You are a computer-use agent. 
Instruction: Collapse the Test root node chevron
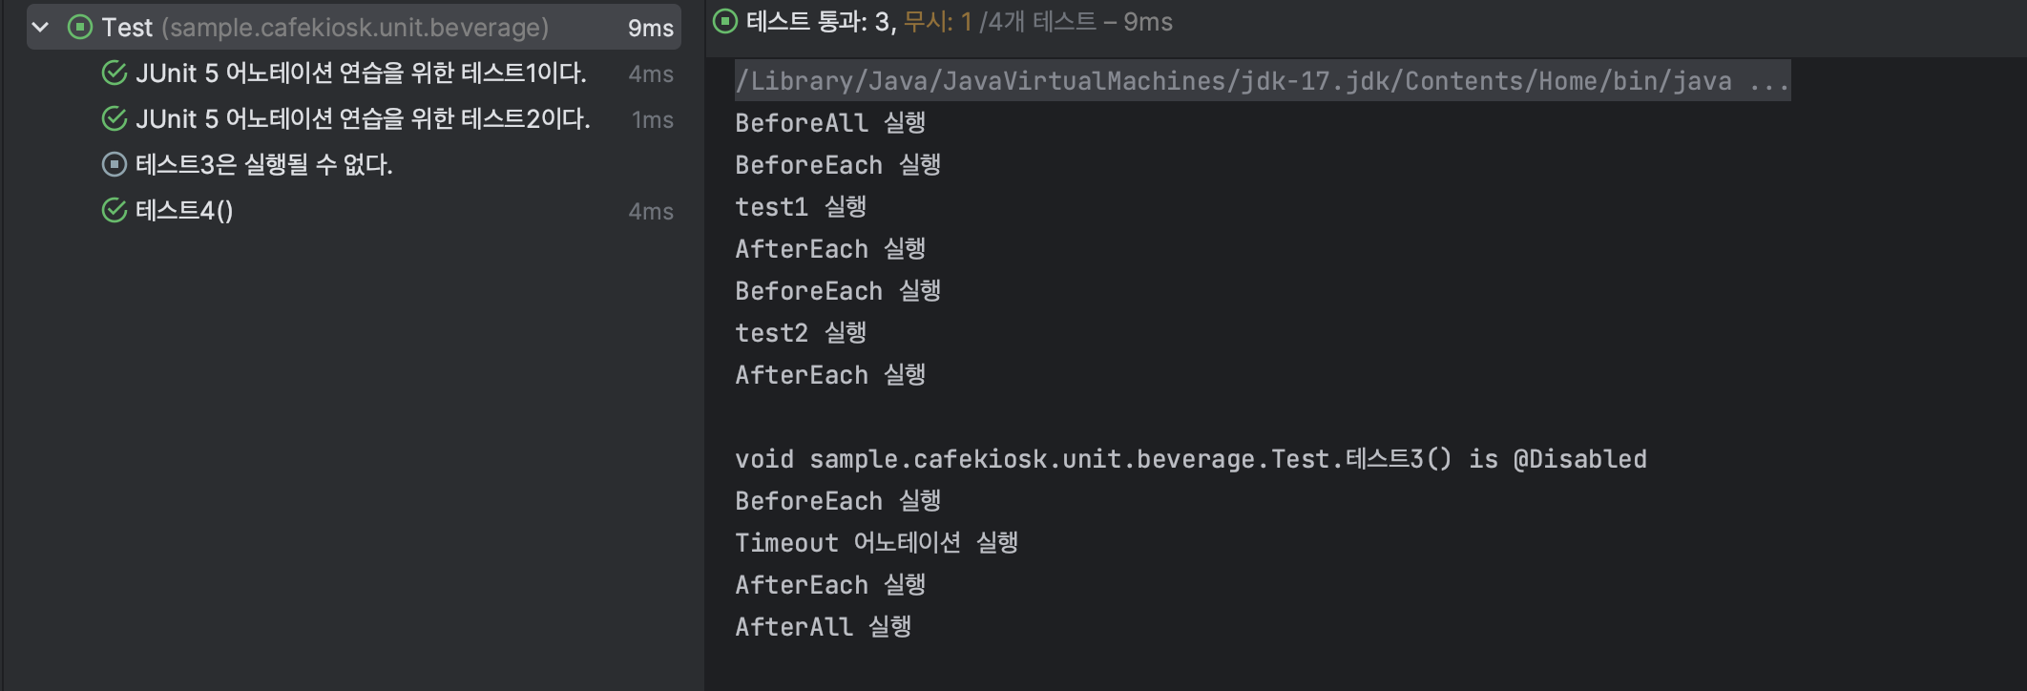(x=40, y=28)
